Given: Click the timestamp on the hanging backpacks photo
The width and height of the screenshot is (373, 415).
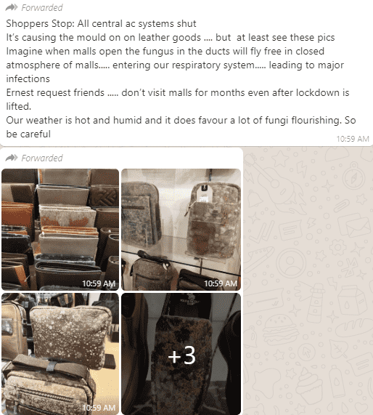Looking at the screenshot, I should (221, 283).
